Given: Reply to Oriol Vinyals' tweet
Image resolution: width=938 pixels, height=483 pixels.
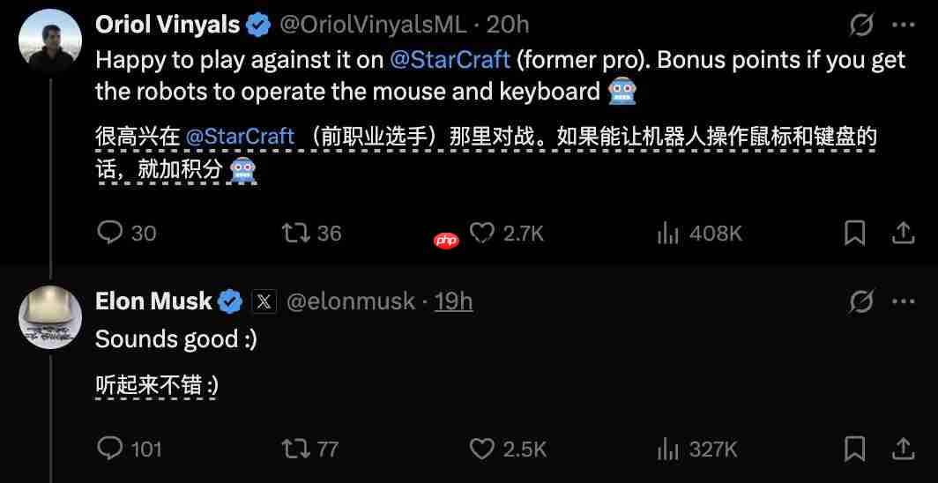Looking at the screenshot, I should (109, 233).
